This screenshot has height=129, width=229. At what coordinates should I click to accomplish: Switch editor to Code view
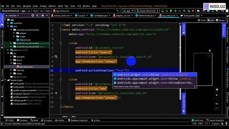201,20
